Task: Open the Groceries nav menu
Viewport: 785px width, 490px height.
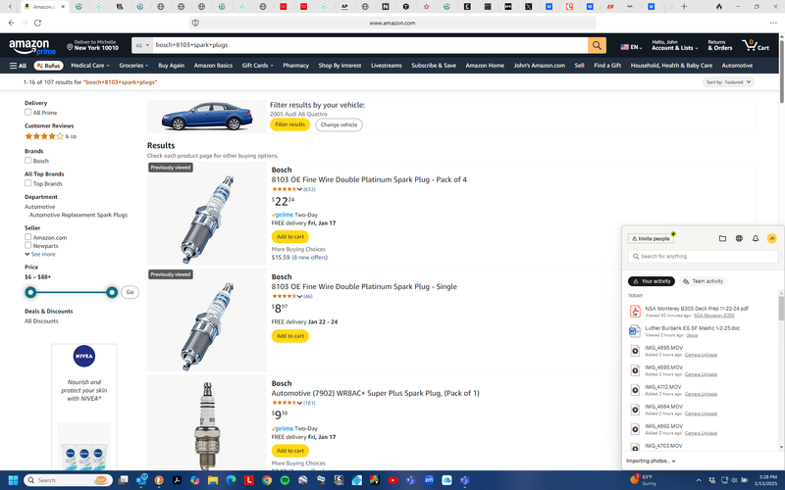Action: 133,66
